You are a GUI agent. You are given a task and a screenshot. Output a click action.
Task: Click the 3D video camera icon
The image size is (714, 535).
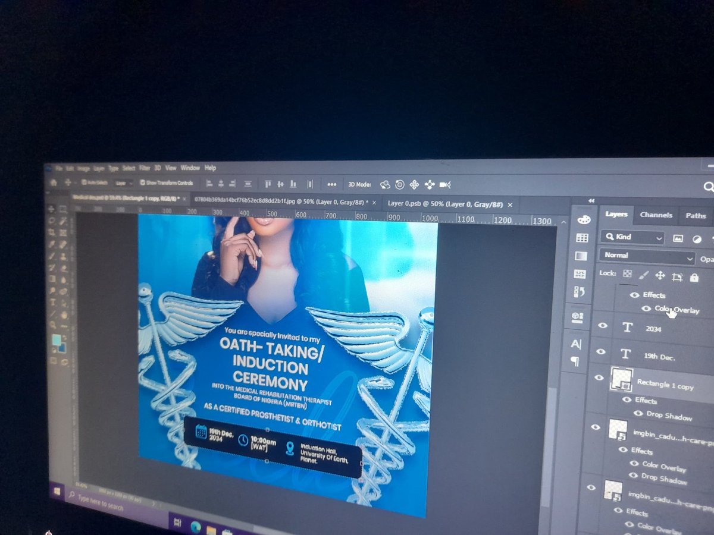(x=446, y=185)
